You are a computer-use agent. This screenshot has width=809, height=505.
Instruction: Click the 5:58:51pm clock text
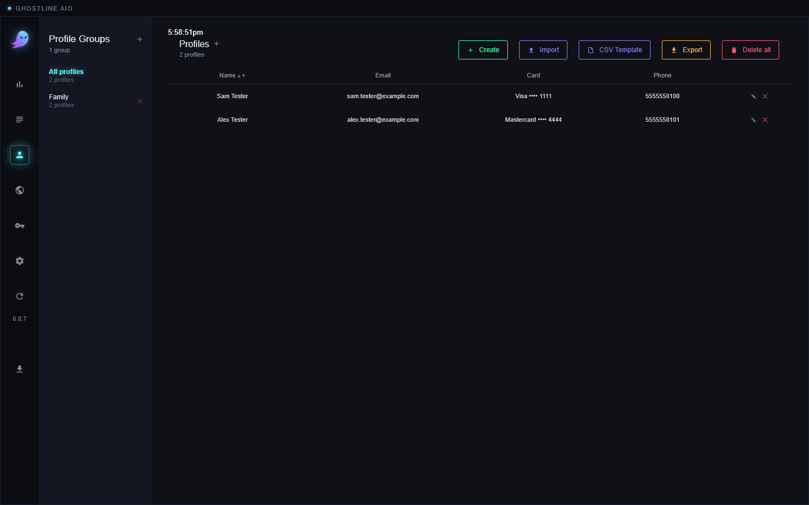click(x=185, y=32)
